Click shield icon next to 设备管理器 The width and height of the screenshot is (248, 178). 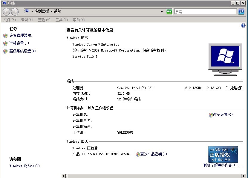click(x=5, y=36)
